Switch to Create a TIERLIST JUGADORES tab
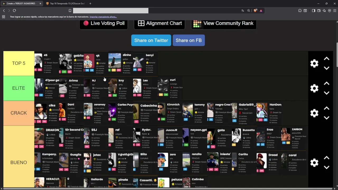Viewport: 338px width, 190px height. pos(21,3)
